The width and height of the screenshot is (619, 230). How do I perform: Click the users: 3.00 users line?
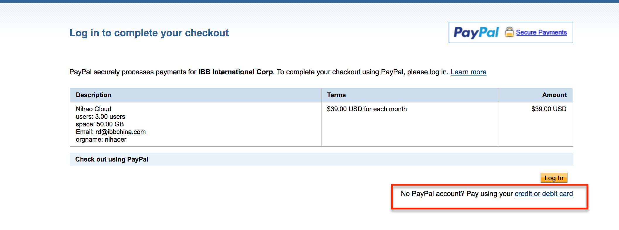click(x=100, y=116)
